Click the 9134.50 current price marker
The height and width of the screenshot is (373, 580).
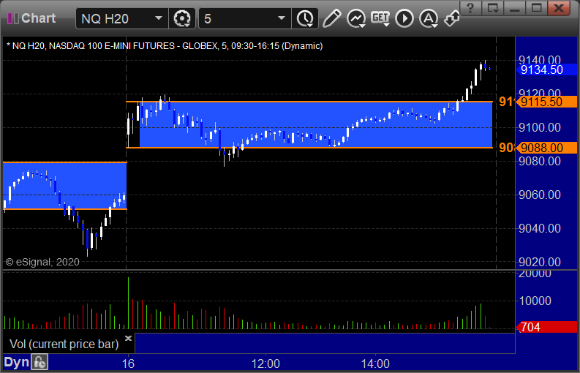coord(546,69)
